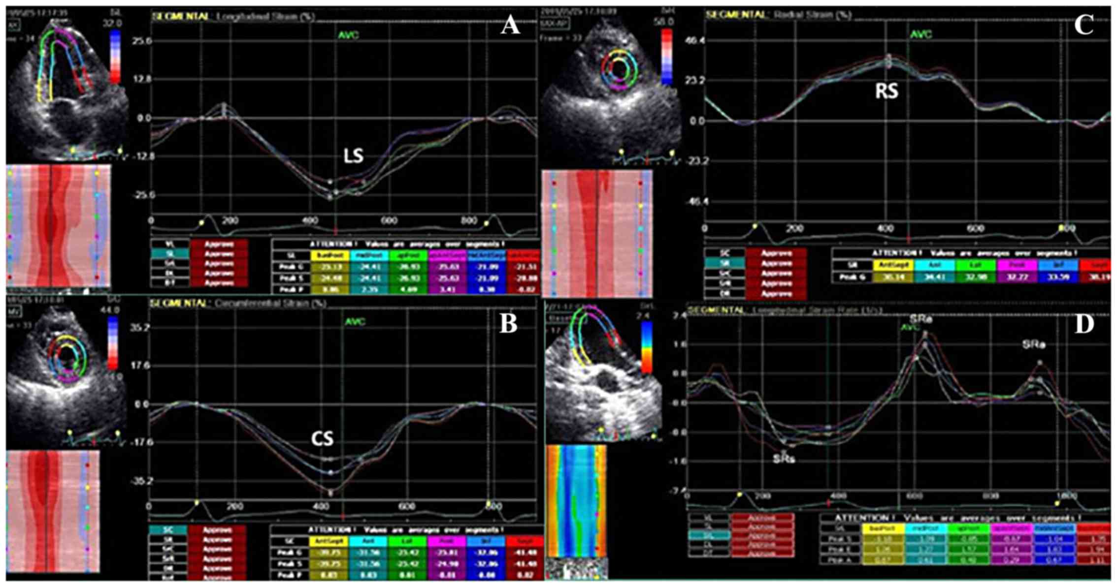This screenshot has width=1117, height=587.
Task: Click the blue-green strain rate M-mode map in panel D
Action: tap(576, 499)
